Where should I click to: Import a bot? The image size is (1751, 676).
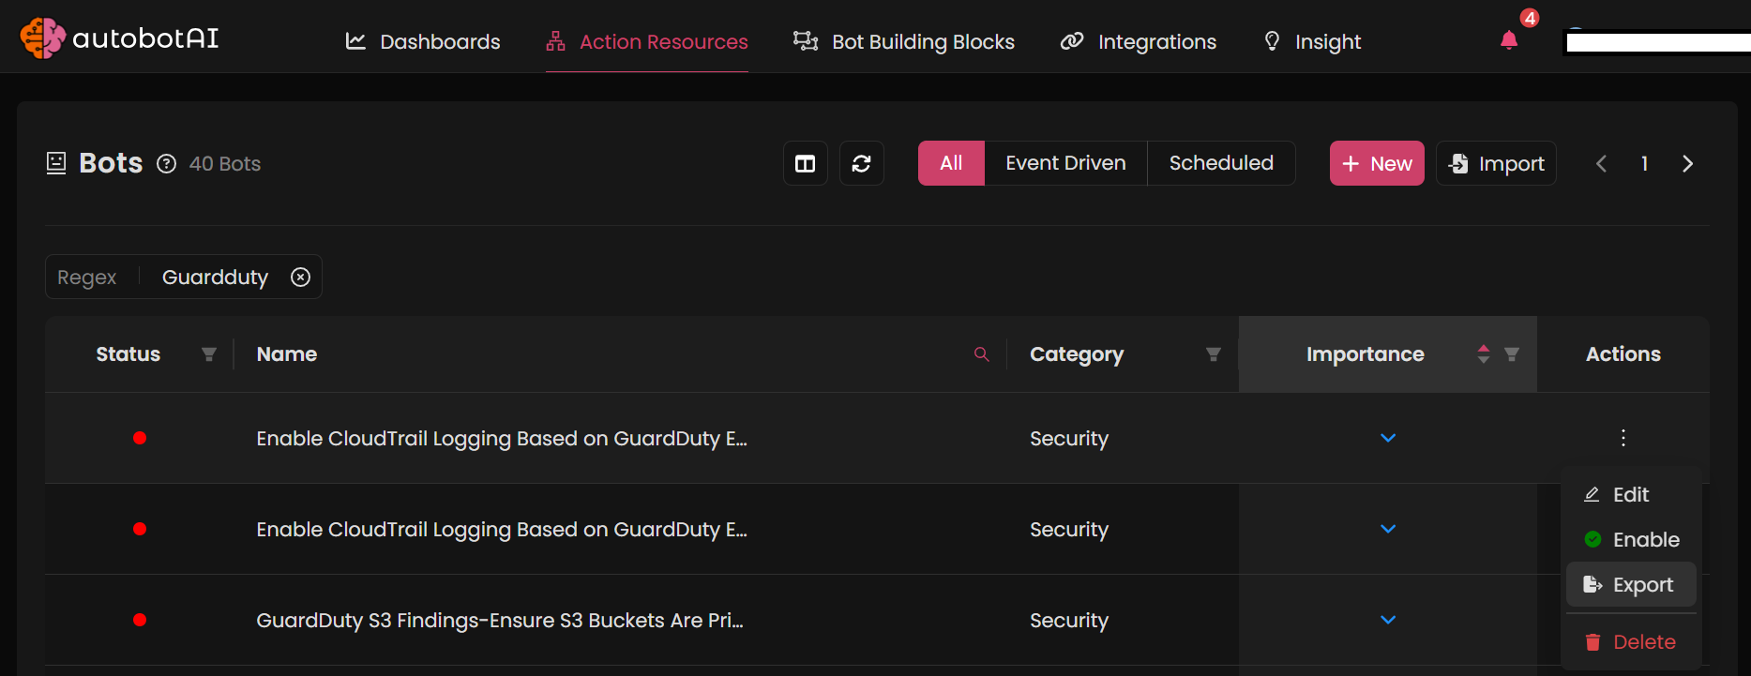pyautogui.click(x=1496, y=163)
